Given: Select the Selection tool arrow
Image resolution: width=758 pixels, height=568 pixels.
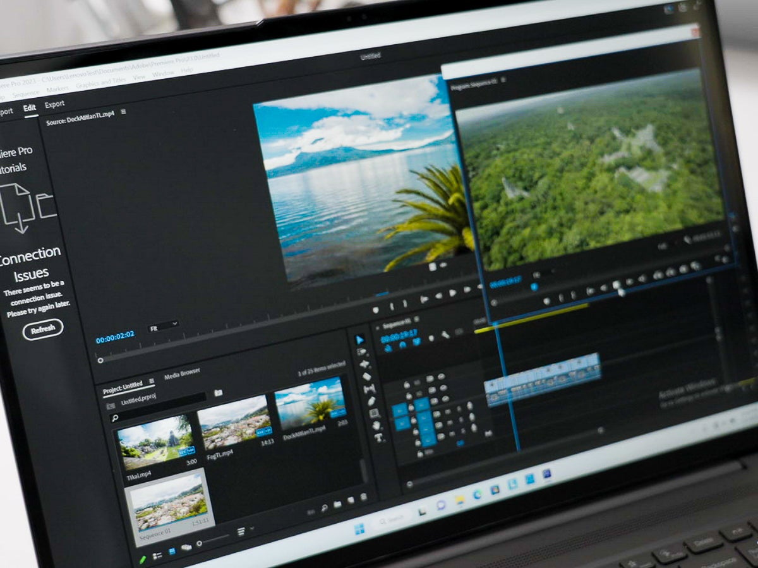Looking at the screenshot, I should click(x=360, y=340).
